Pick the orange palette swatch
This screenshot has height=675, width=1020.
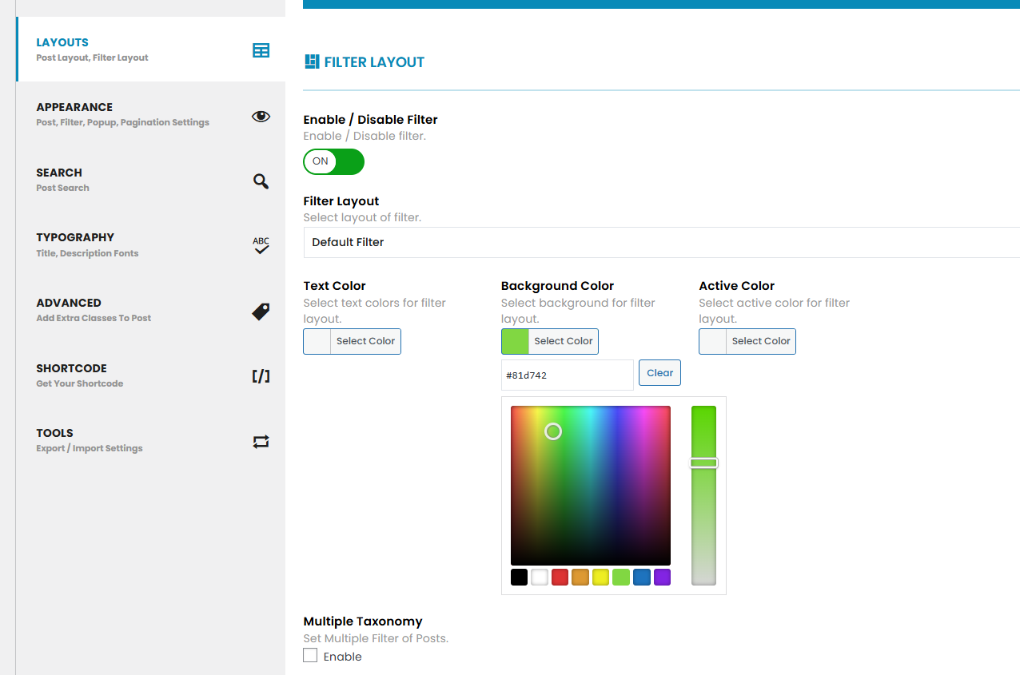click(x=580, y=577)
